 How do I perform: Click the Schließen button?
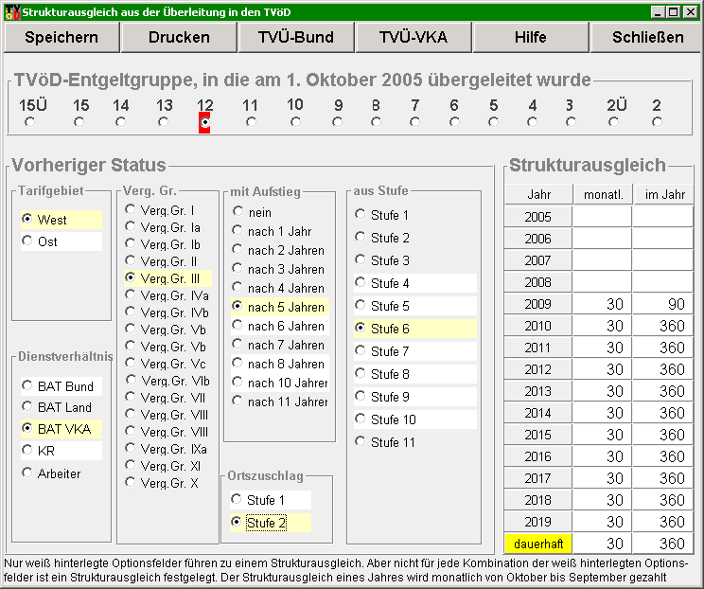[x=647, y=37]
